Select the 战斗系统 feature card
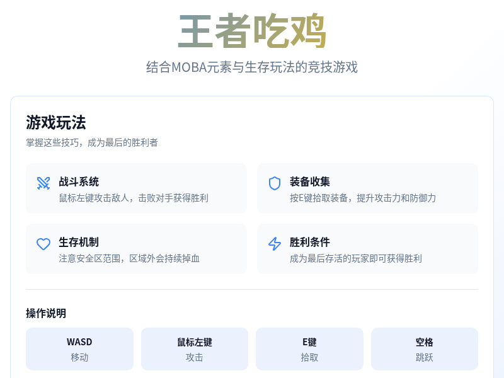This screenshot has height=378, width=504. 136,188
